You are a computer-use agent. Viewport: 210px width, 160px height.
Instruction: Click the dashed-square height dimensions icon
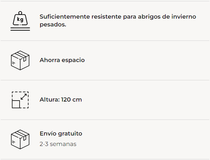pyautogui.click(x=20, y=100)
